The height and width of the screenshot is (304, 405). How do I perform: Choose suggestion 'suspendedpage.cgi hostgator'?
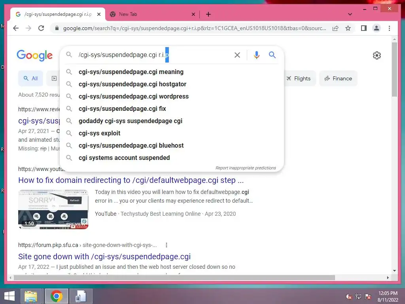[172, 84]
